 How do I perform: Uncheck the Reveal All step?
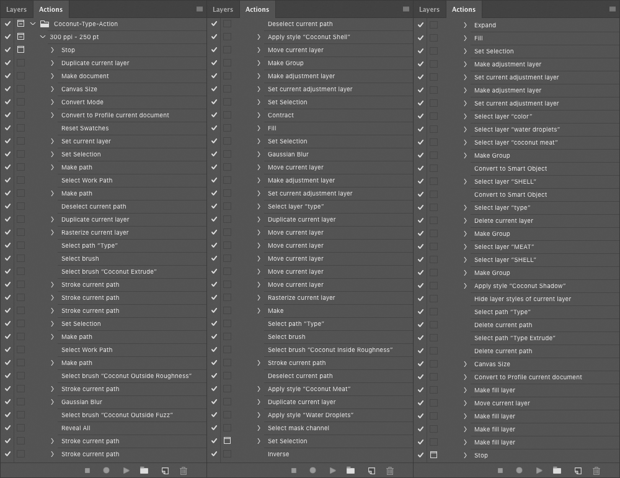(x=7, y=428)
